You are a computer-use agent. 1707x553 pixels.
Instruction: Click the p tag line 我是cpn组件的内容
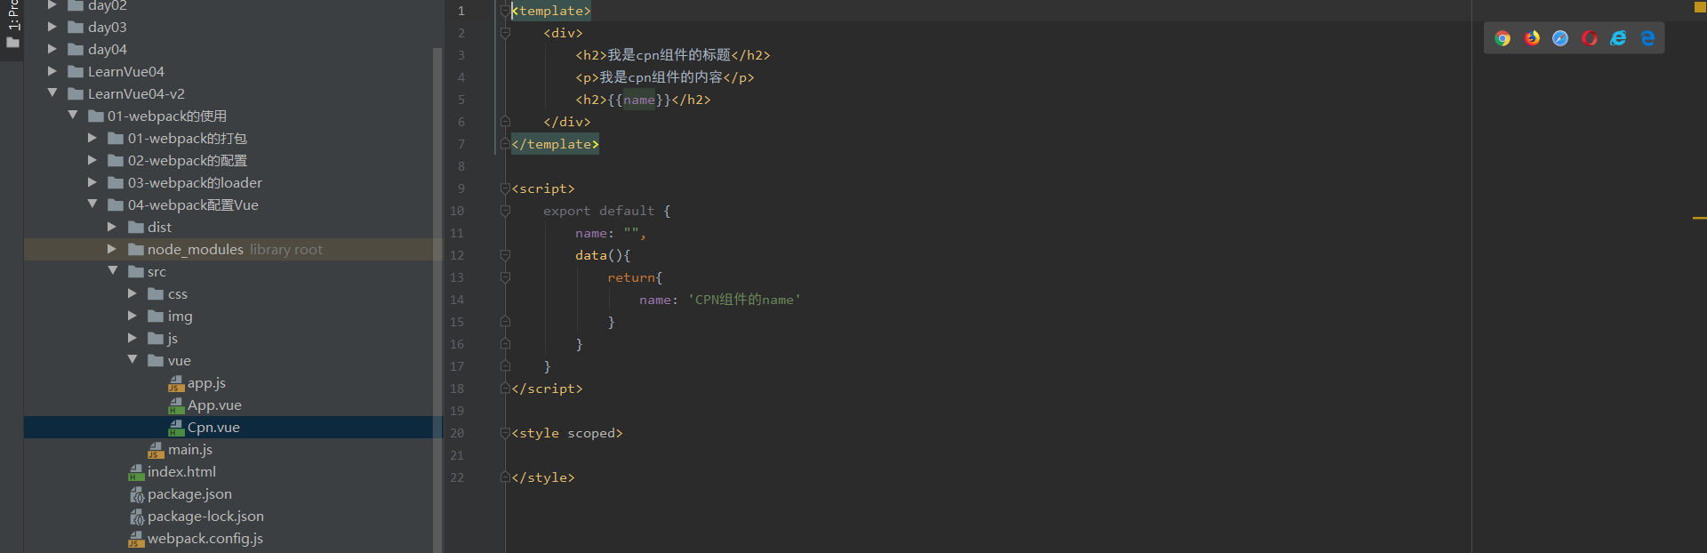(x=665, y=77)
